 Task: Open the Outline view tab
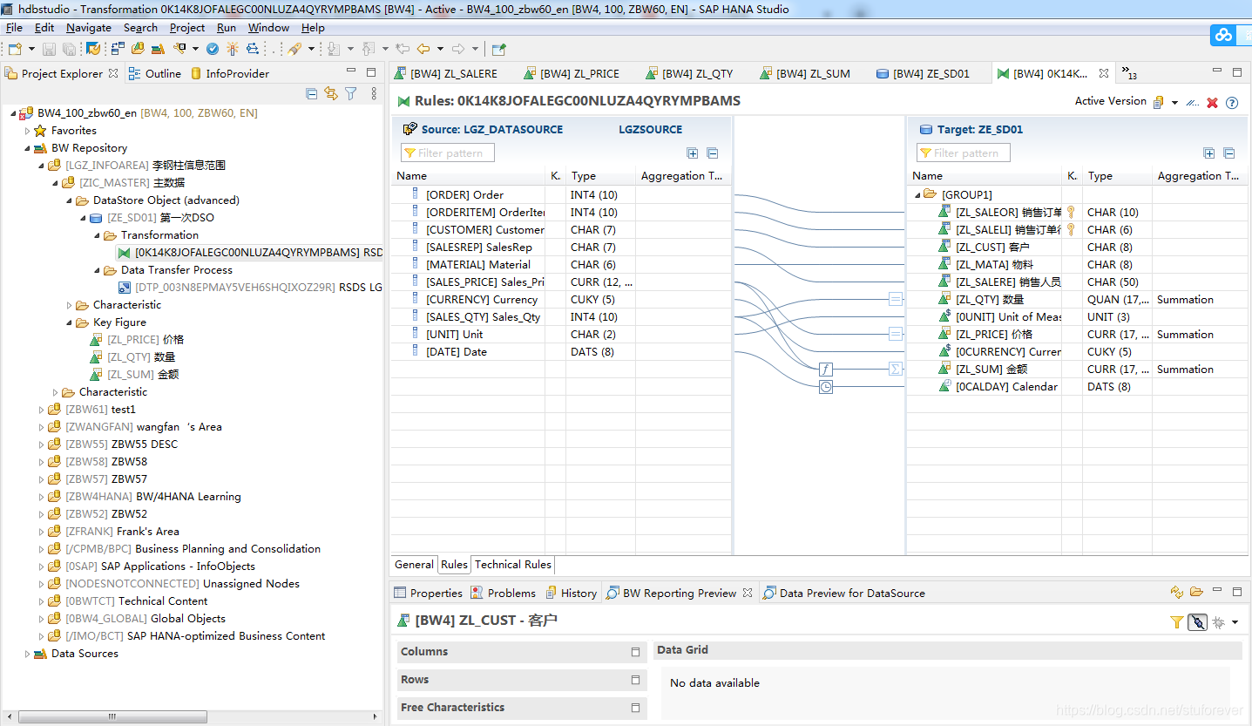tap(155, 74)
